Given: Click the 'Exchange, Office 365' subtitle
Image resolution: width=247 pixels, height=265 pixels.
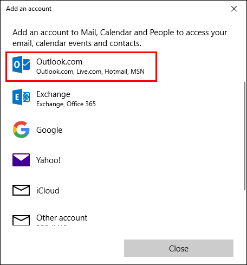Looking at the screenshot, I should pos(66,104).
